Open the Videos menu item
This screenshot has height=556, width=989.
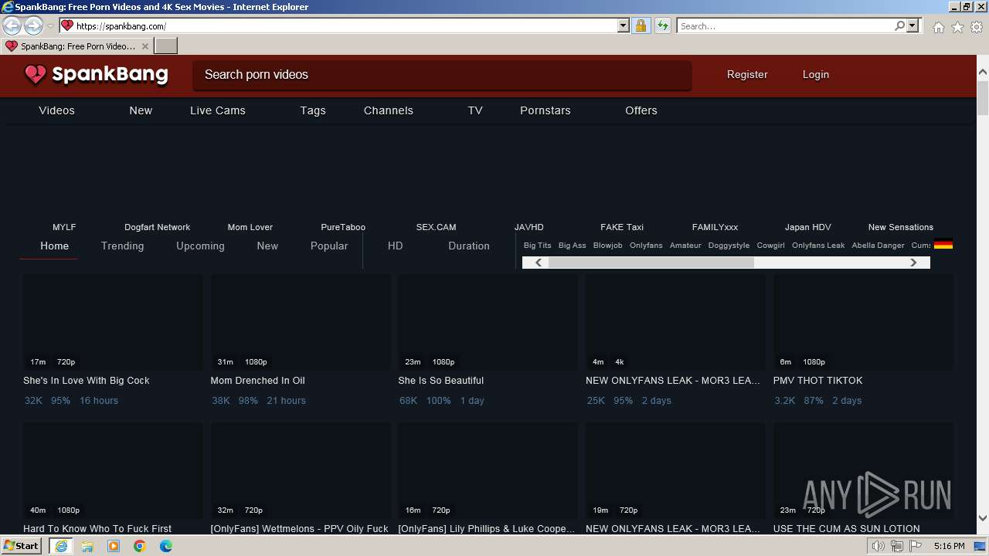(x=56, y=110)
